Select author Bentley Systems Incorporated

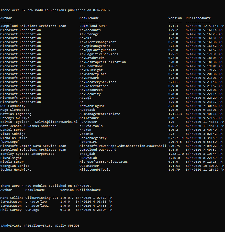pos(27,154)
